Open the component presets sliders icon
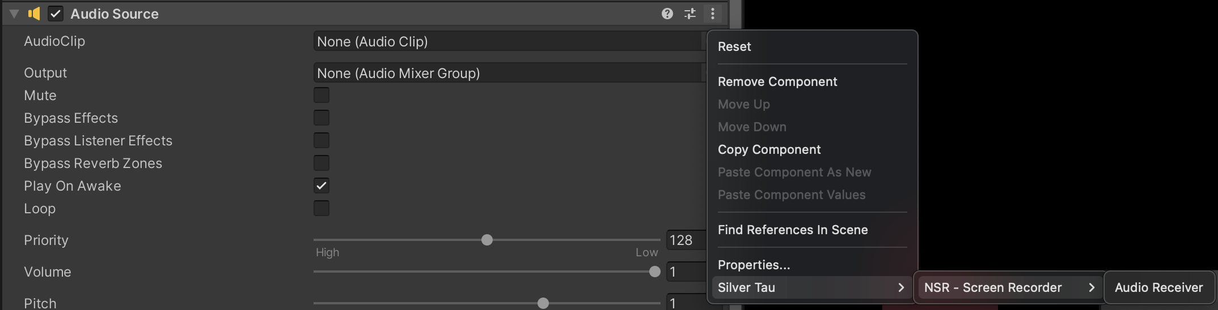1218x310 pixels. tap(690, 14)
